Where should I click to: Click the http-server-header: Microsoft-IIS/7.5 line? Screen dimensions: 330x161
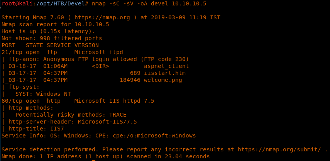pos(71,122)
